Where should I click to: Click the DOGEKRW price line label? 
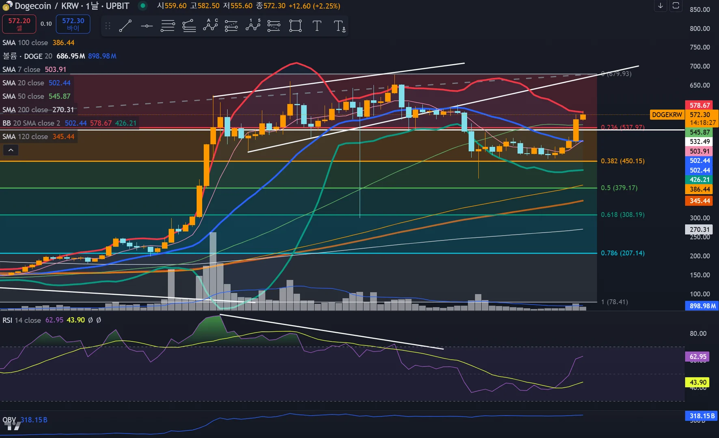click(667, 115)
